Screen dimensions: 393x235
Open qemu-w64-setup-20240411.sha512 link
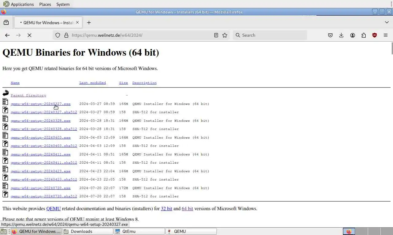[x=44, y=163]
